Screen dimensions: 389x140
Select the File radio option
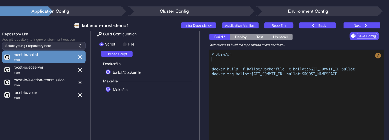(x=124, y=44)
